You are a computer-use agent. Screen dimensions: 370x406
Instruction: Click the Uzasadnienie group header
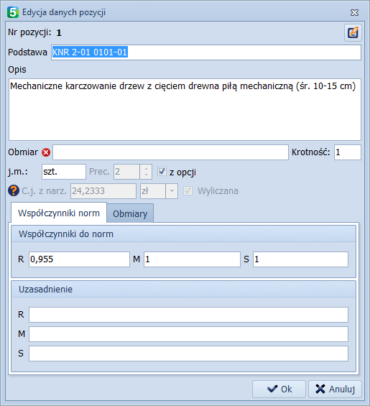coord(184,289)
